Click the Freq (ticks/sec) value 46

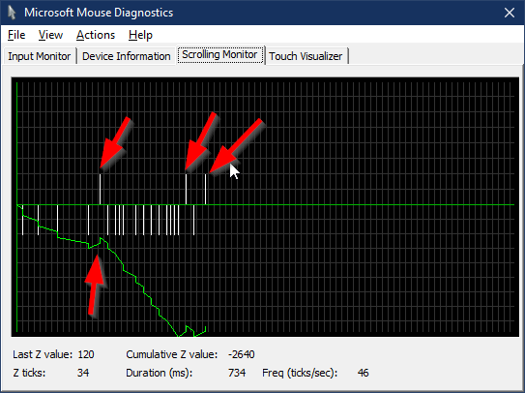pos(363,373)
